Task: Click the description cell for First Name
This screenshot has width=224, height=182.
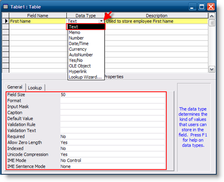Action: pyautogui.click(x=156, y=21)
